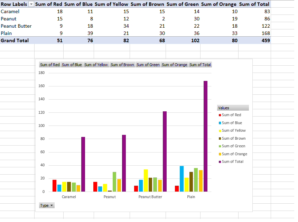Click the Sum of Brown field button on chart
The height and width of the screenshot is (222, 298).
click(122, 65)
